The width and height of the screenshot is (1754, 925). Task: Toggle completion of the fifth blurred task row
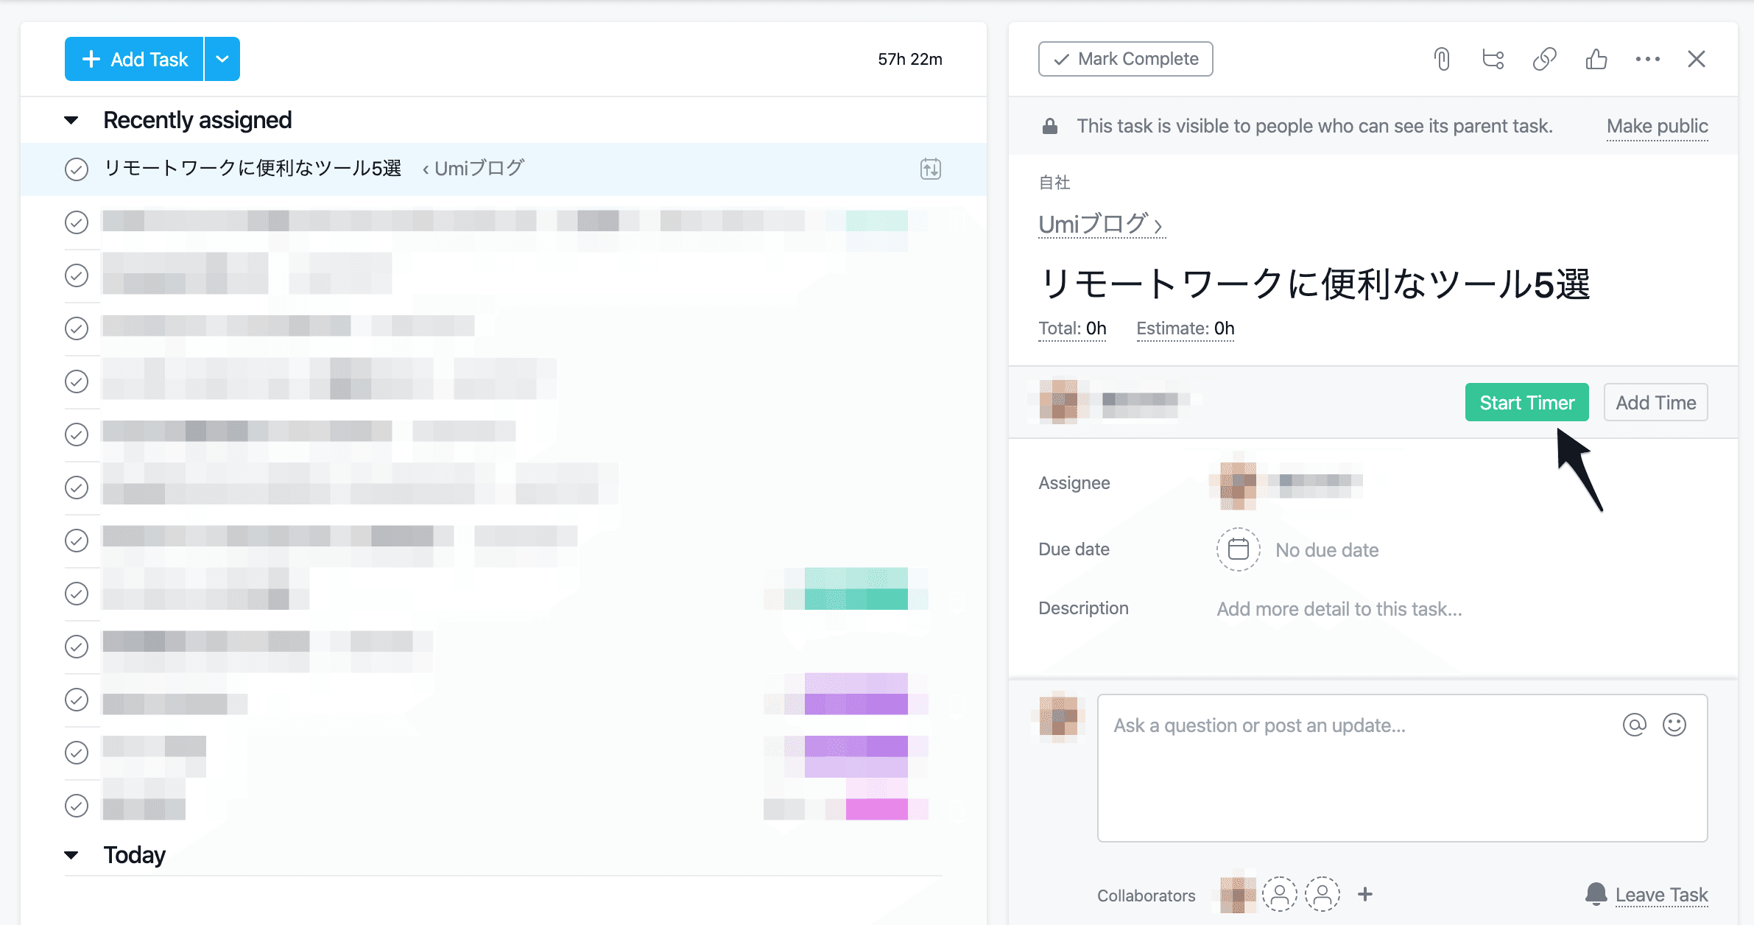[77, 435]
